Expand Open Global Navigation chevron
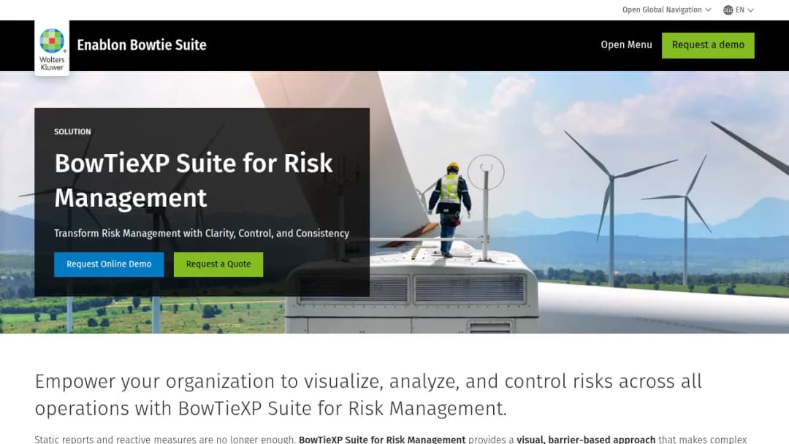The image size is (789, 444). coord(708,10)
